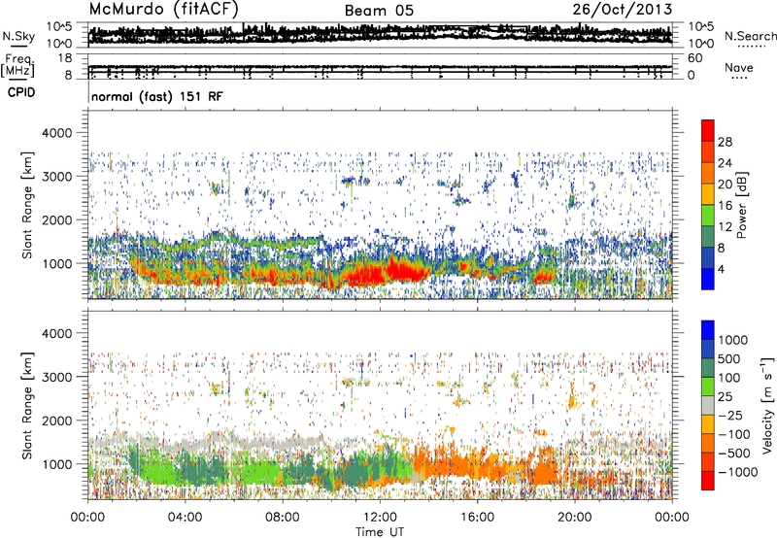Click the 'Slant Range [km]' label of the velocity panel

27,405
